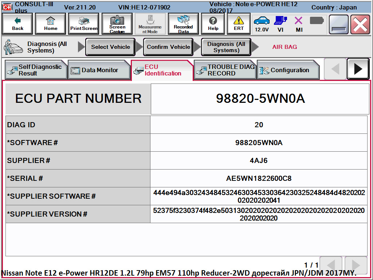Click the page indicator 1 / 1
The image size is (373, 280).
[311, 265]
